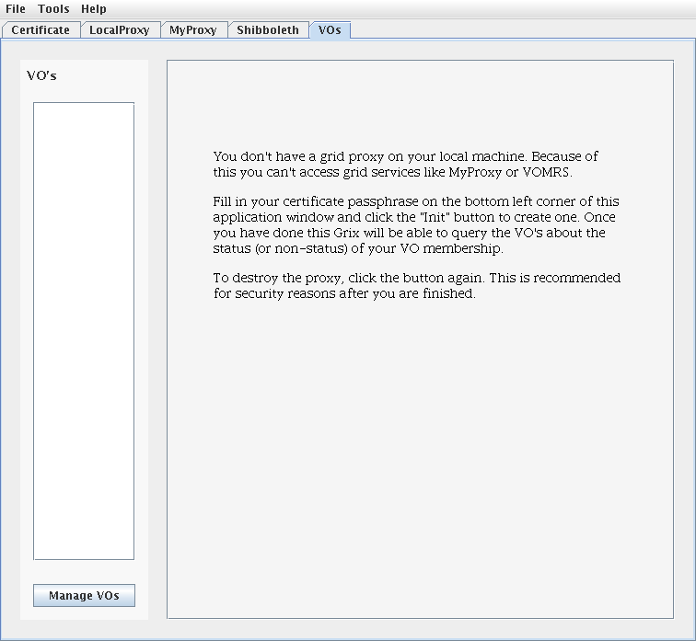Click the paragraph about certificate passphrase
This screenshot has width=696, height=641.
click(x=415, y=225)
